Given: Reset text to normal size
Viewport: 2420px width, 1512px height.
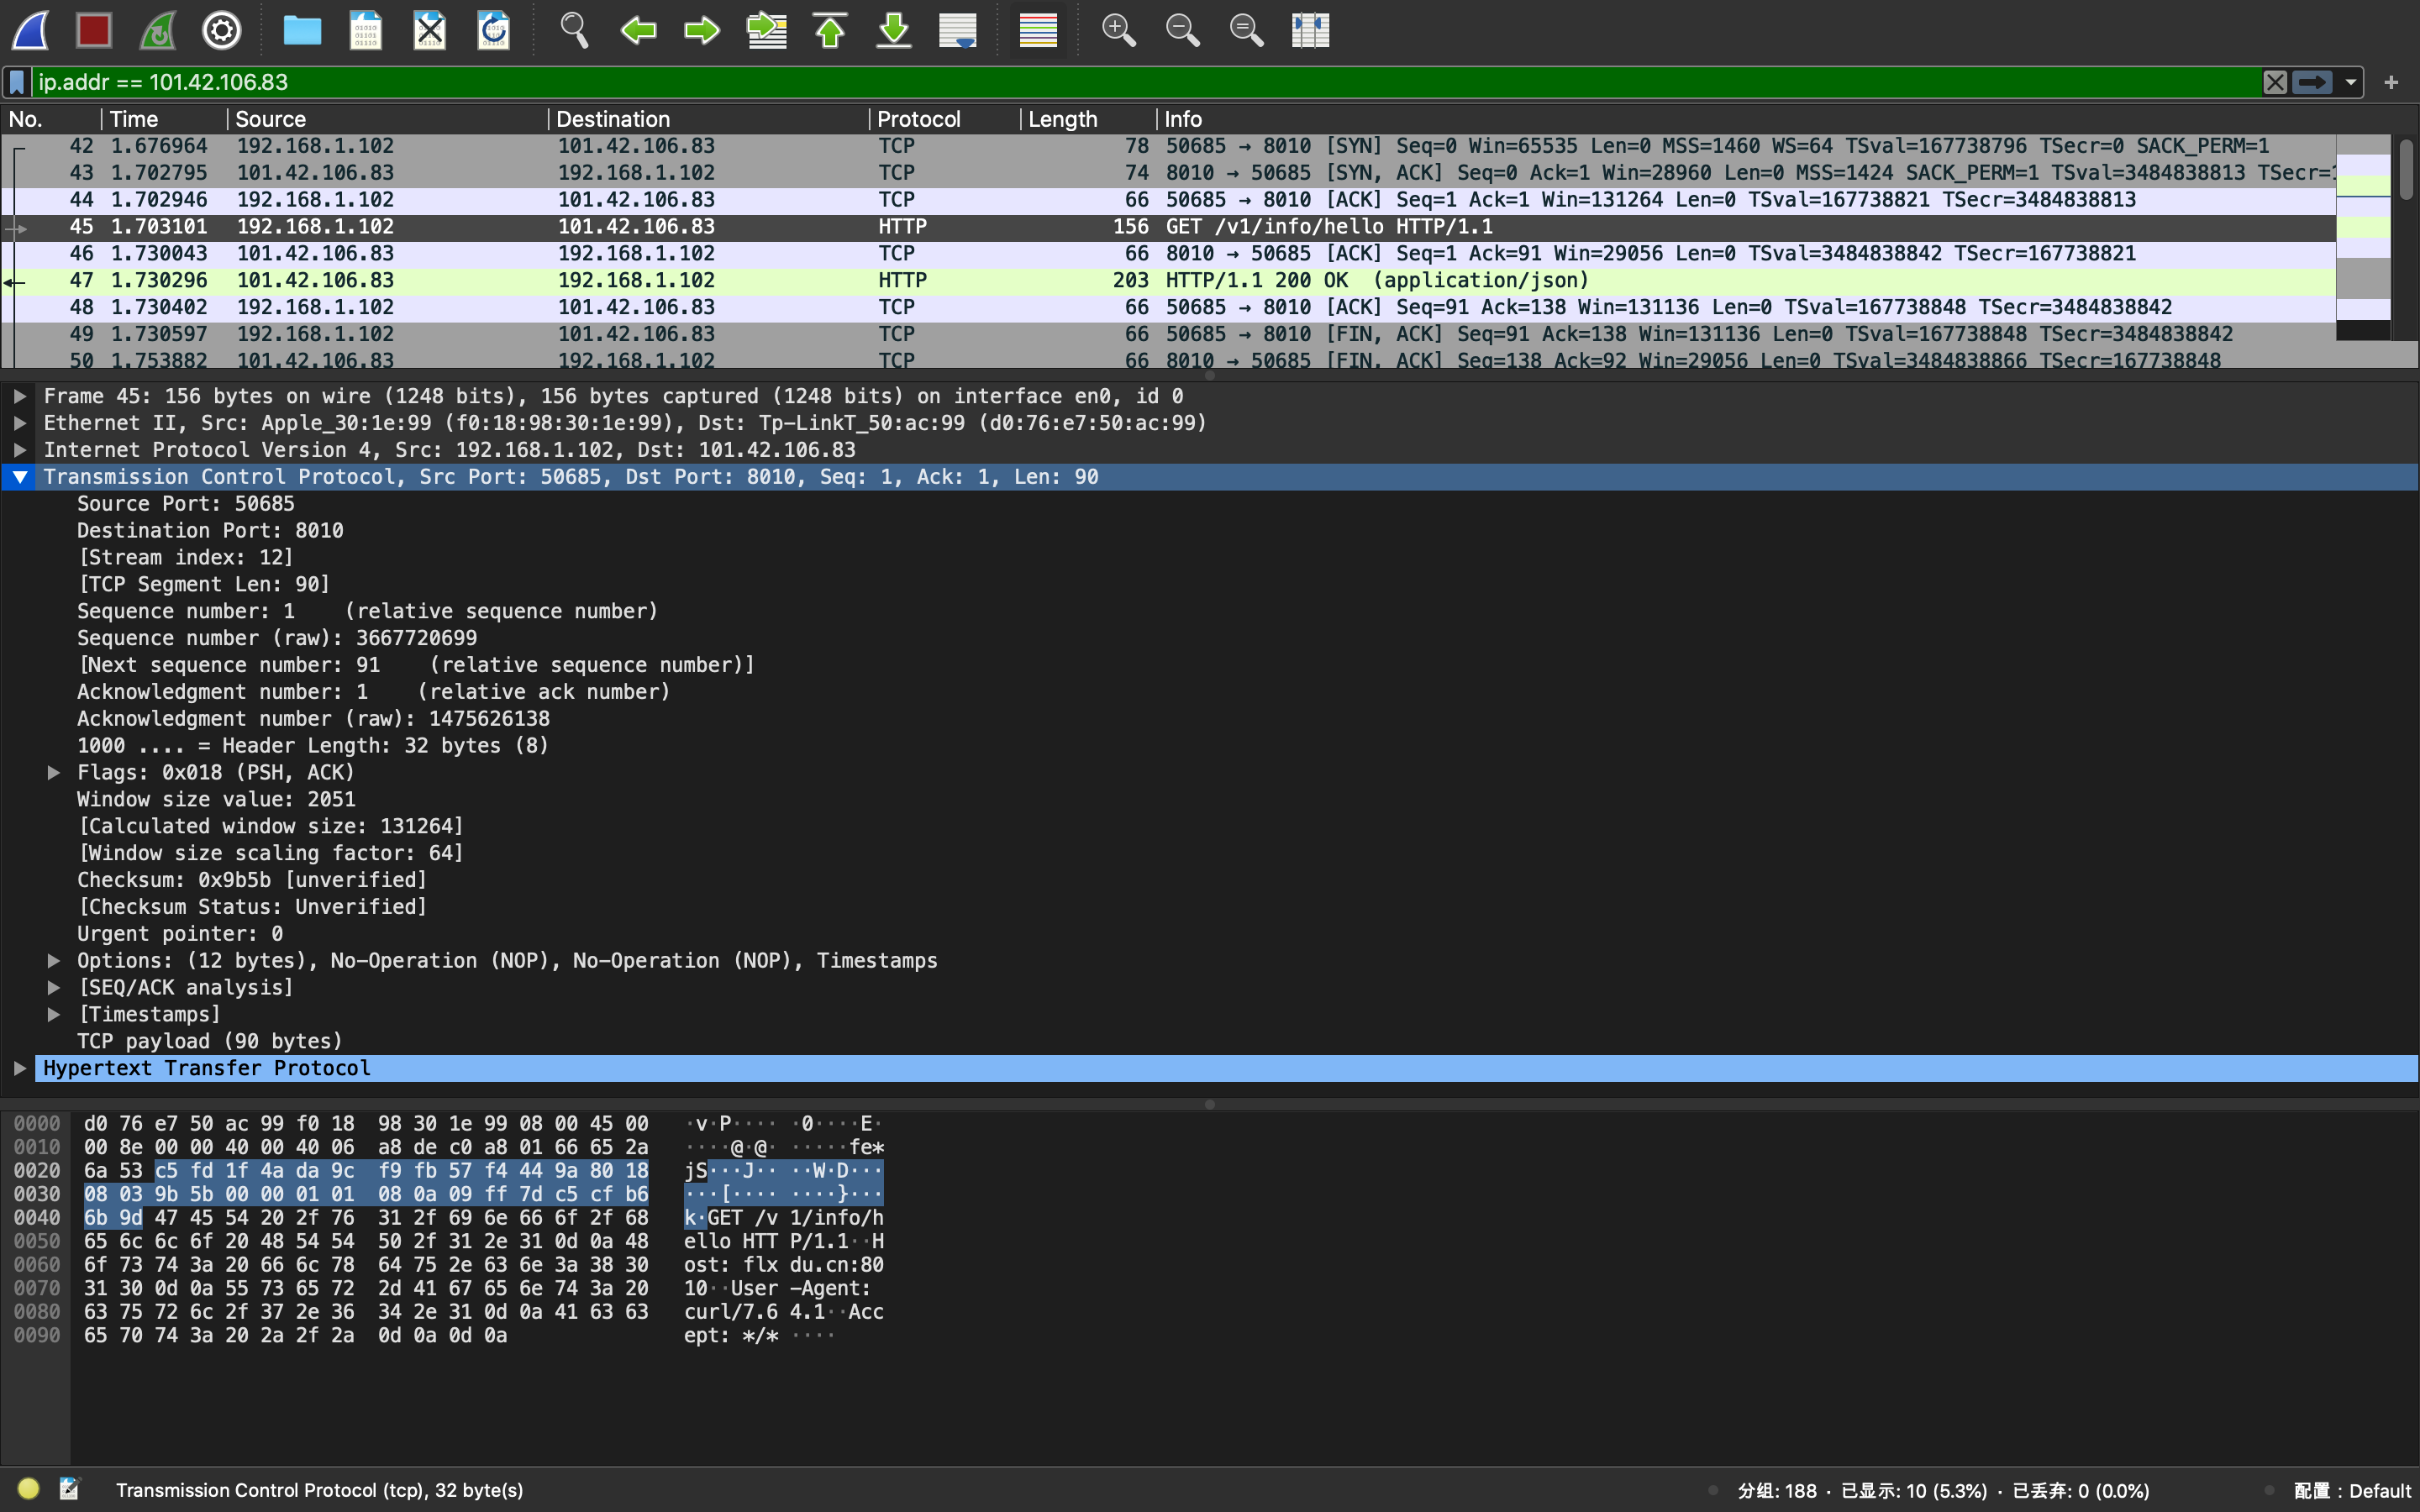Looking at the screenshot, I should [1246, 30].
